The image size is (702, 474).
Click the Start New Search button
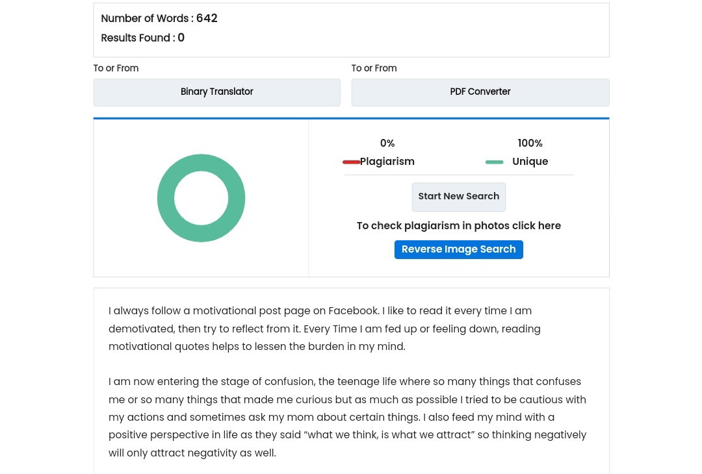click(x=458, y=197)
